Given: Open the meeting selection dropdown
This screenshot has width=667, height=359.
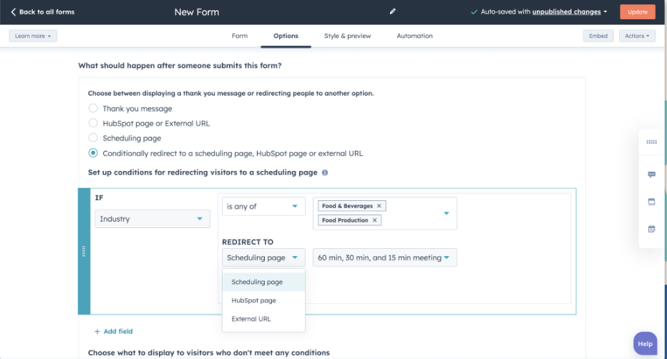Looking at the screenshot, I should [384, 257].
